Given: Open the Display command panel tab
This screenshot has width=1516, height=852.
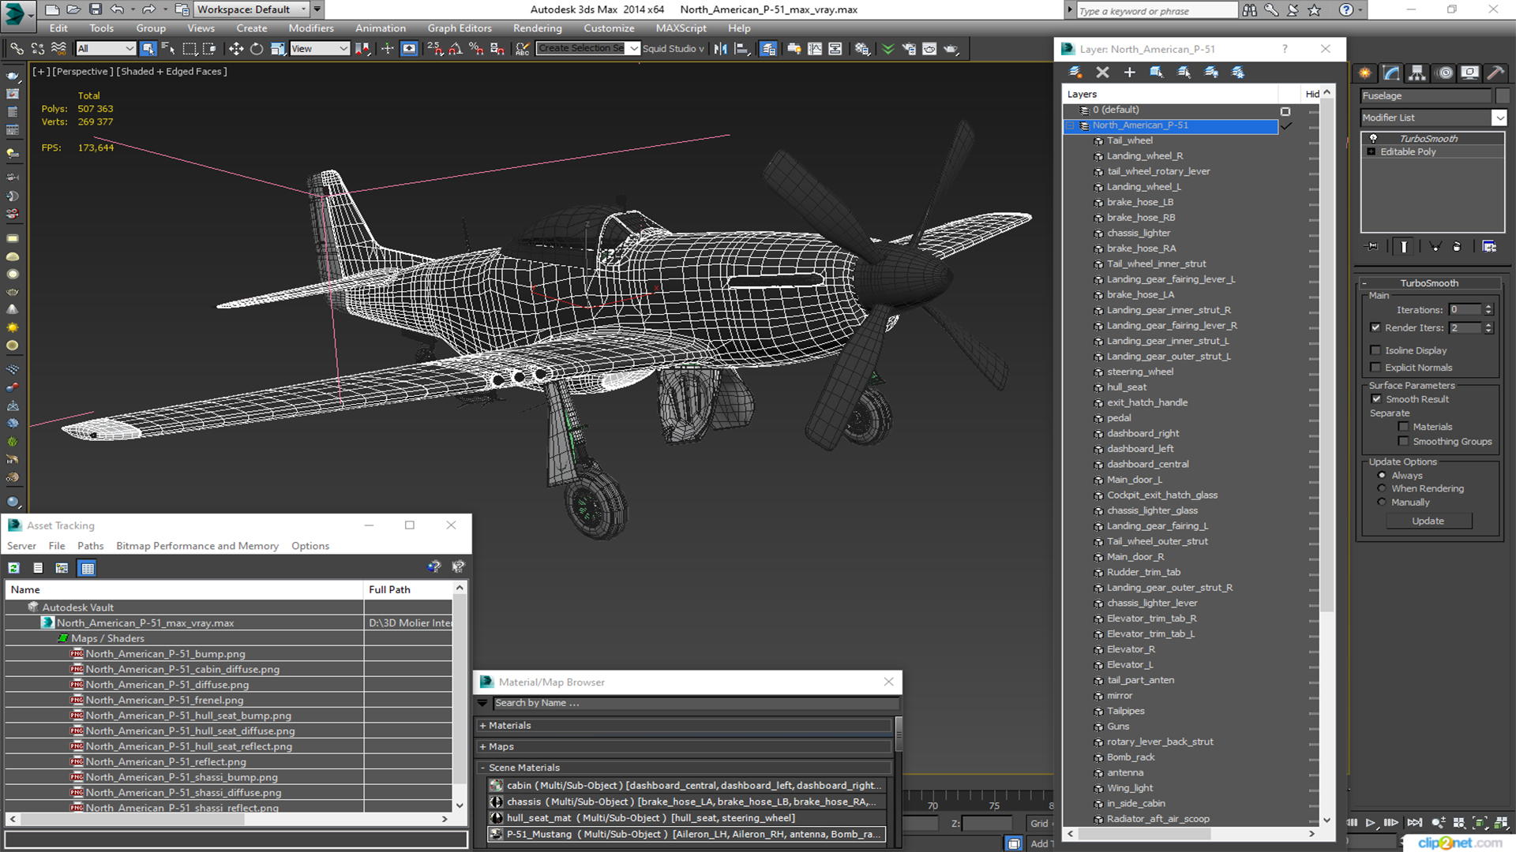Looking at the screenshot, I should pyautogui.click(x=1469, y=73).
